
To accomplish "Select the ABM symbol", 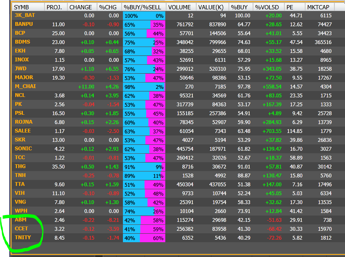I will [20, 220].
